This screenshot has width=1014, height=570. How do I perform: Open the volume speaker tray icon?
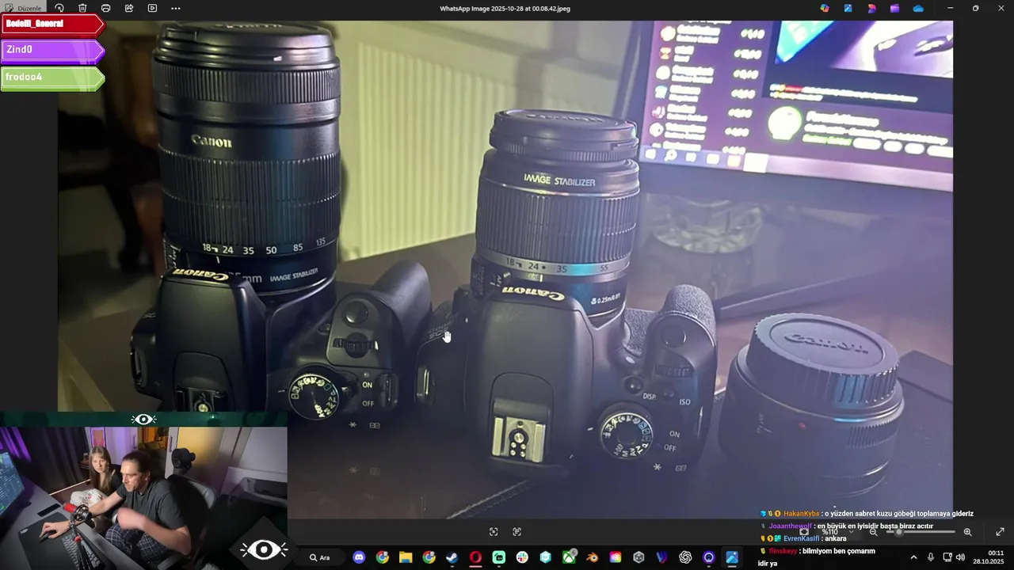[x=960, y=557]
